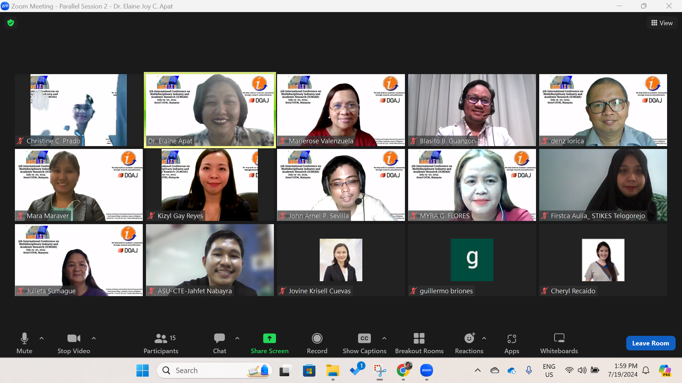Expand video options arrow beside Stop Video
This screenshot has height=383, width=682.
(x=94, y=338)
